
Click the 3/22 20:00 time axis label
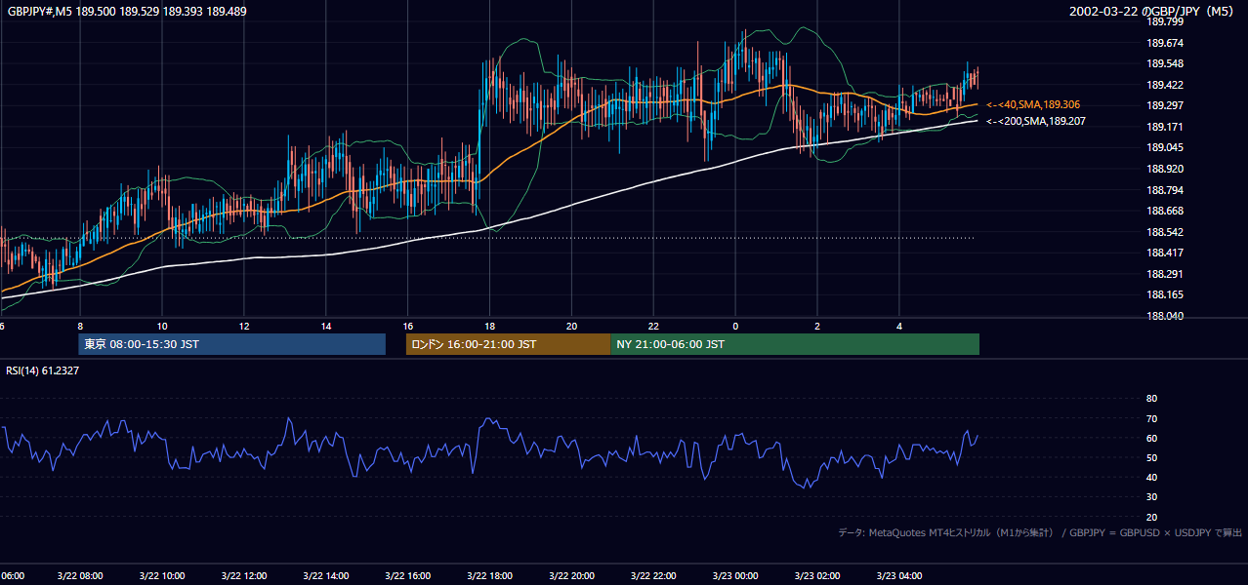[572, 576]
